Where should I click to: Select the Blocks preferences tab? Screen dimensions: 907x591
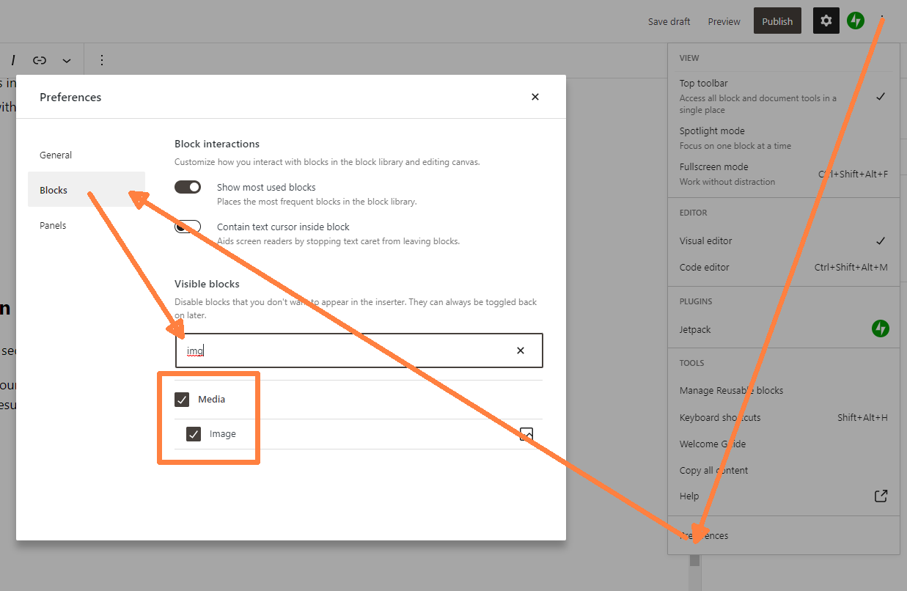click(87, 190)
